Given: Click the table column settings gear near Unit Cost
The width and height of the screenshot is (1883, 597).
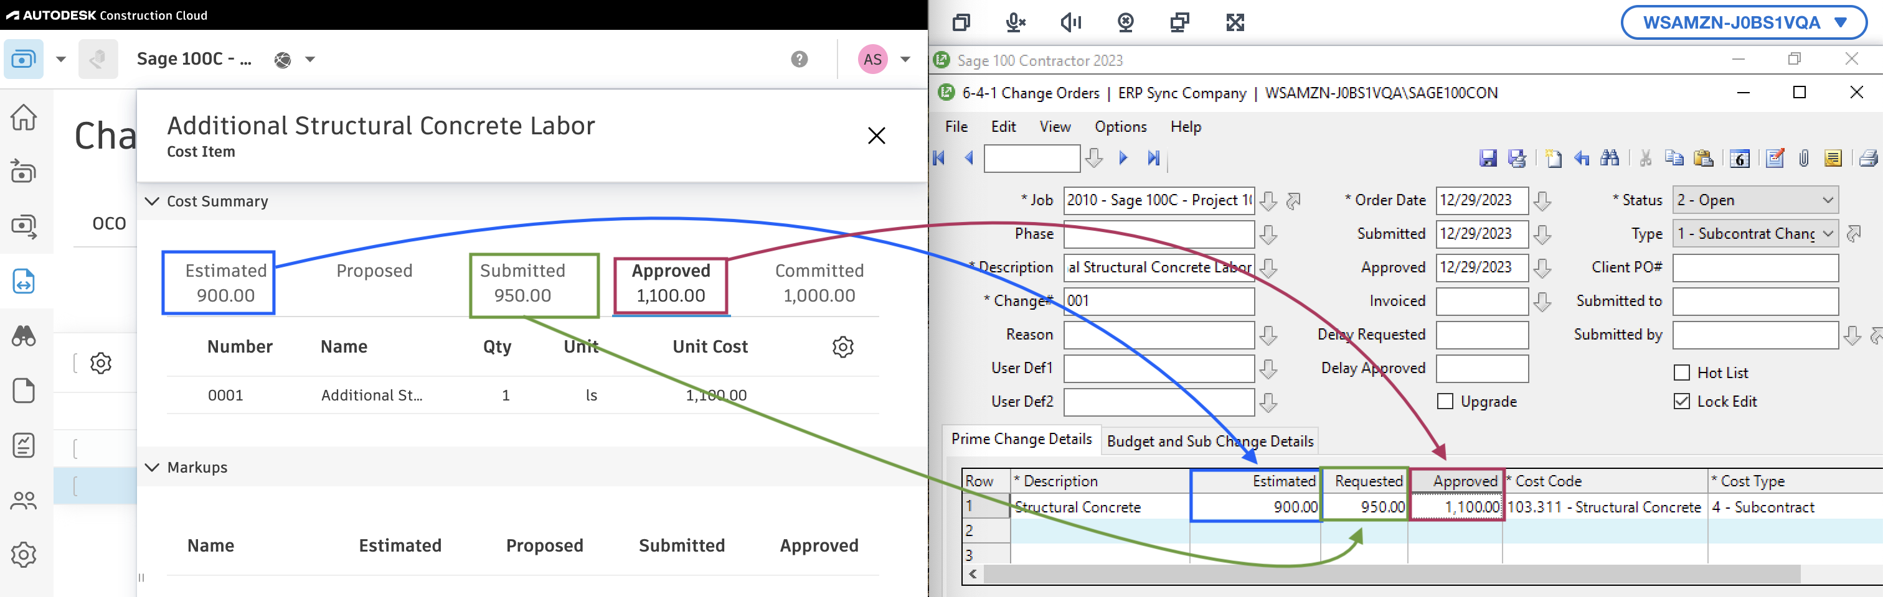Looking at the screenshot, I should pos(843,346).
